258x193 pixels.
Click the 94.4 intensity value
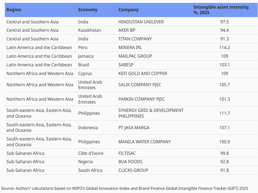[225, 30]
